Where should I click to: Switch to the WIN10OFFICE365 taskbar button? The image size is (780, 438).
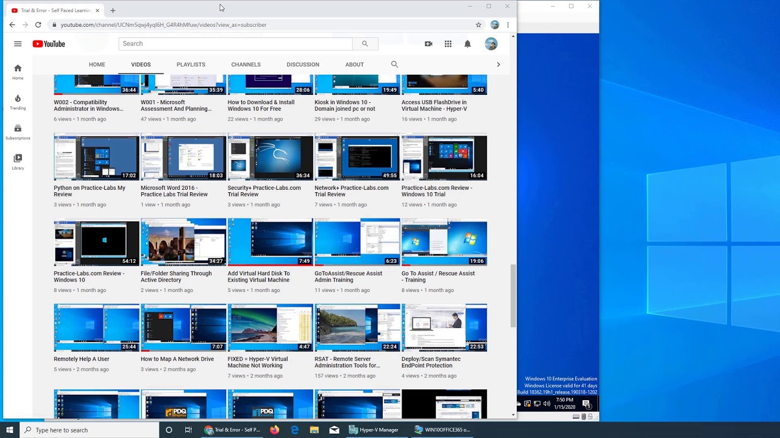(x=442, y=430)
